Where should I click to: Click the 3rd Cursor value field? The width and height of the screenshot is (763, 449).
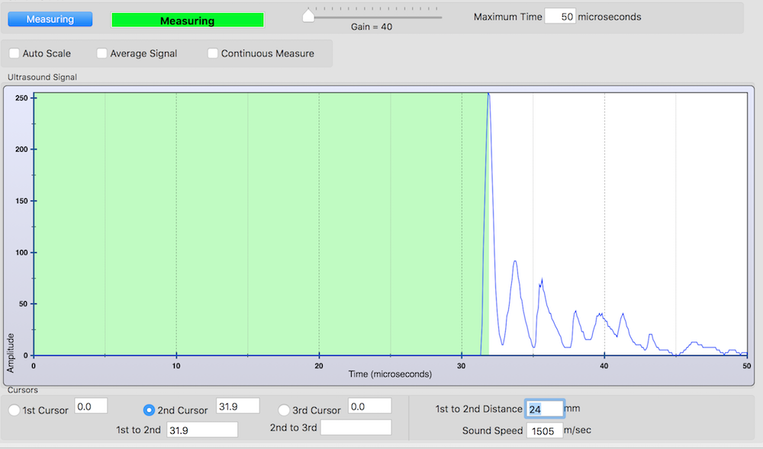[369, 406]
